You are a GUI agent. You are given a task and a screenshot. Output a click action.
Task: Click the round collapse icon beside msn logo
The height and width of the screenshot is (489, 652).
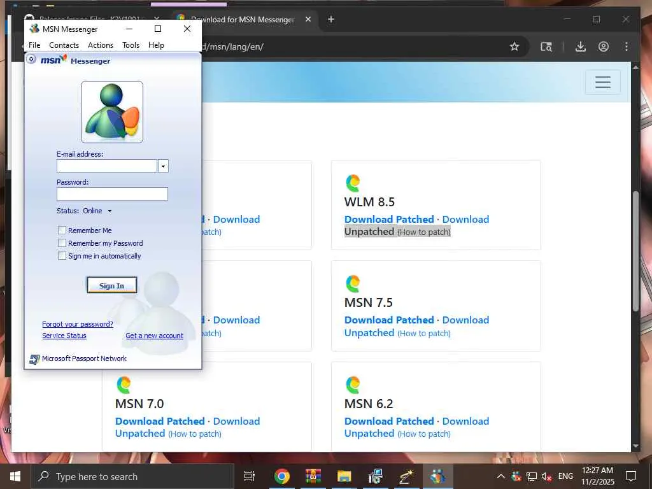31,59
